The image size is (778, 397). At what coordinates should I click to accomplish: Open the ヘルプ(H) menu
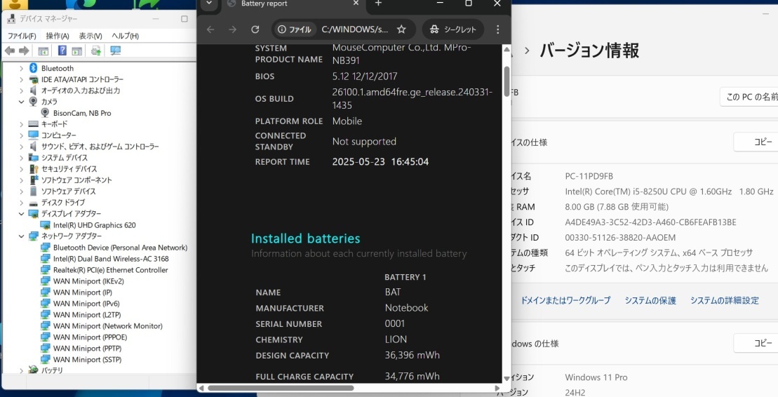tap(125, 36)
